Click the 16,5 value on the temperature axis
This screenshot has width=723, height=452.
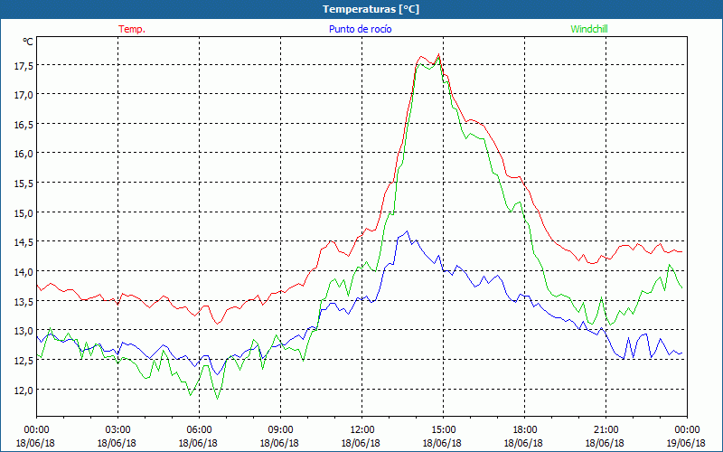pyautogui.click(x=23, y=125)
